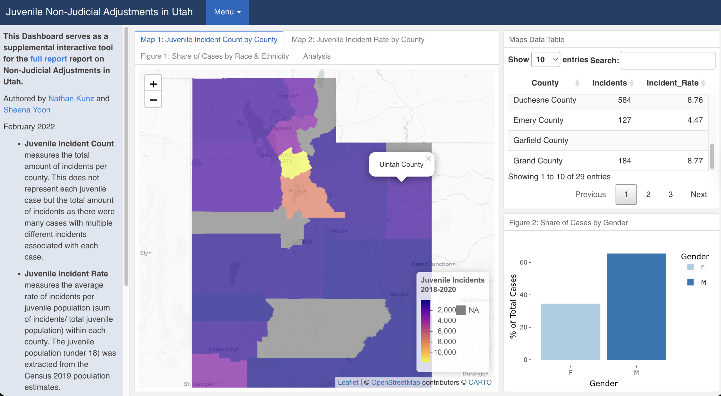Open Figure 1 Share of Cases by Race tab
Viewport: 721px width, 396px height.
tap(215, 56)
